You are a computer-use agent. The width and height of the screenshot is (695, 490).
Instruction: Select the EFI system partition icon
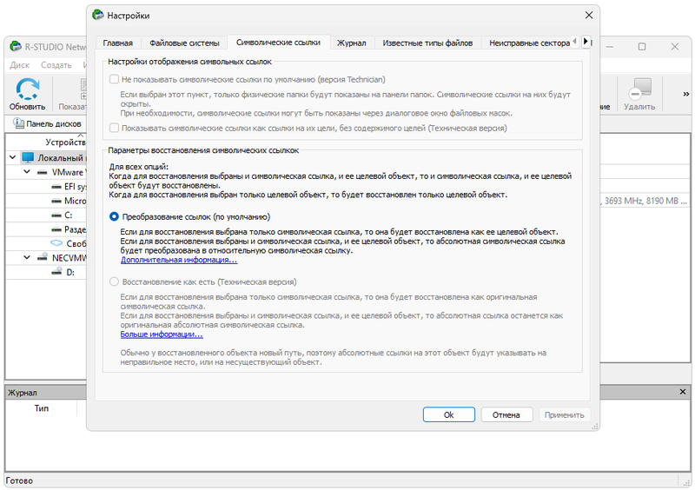tap(56, 187)
